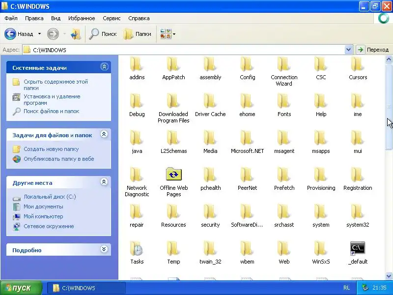The image size is (393, 295).
Task: Select the WinSxS folder icon
Action: (321, 248)
